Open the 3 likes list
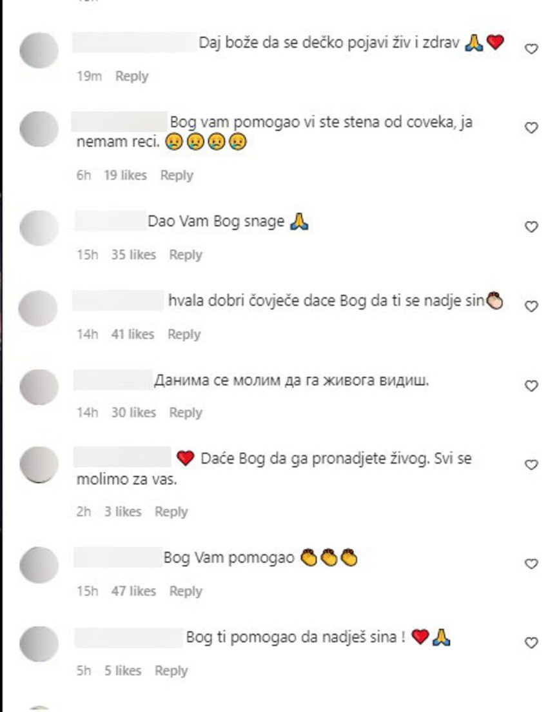The image size is (548, 712). click(x=122, y=512)
